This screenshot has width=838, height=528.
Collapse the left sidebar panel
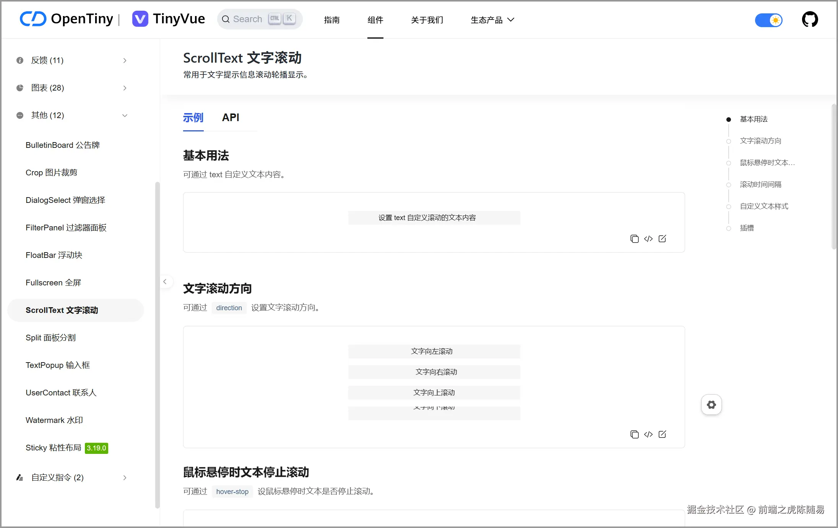coord(165,282)
